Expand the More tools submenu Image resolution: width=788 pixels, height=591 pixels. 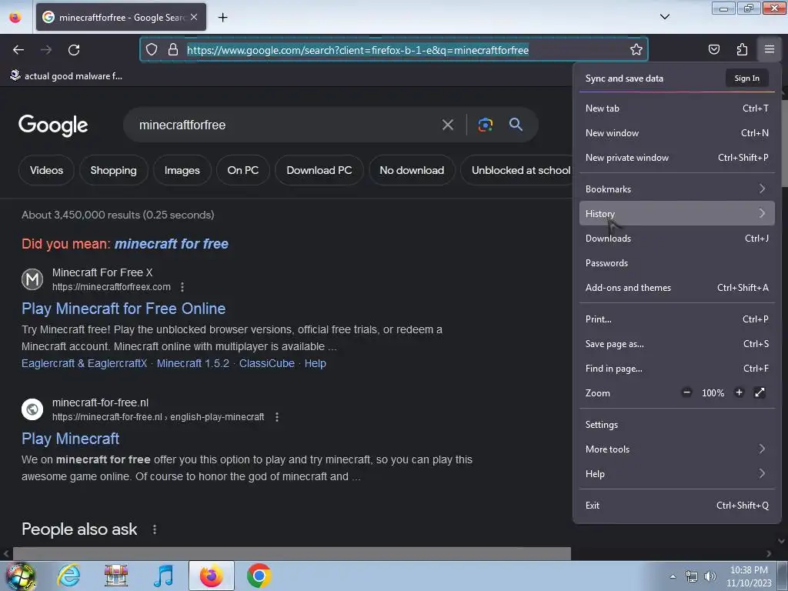676,449
